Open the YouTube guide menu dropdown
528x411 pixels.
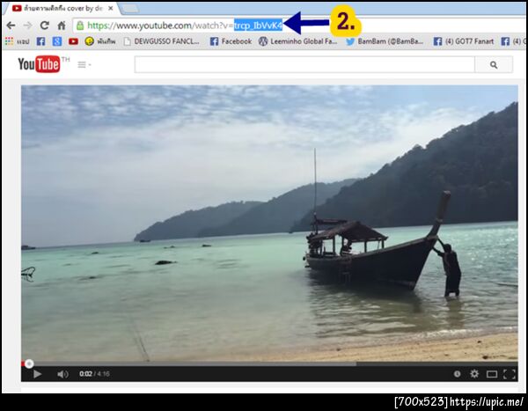pos(84,64)
